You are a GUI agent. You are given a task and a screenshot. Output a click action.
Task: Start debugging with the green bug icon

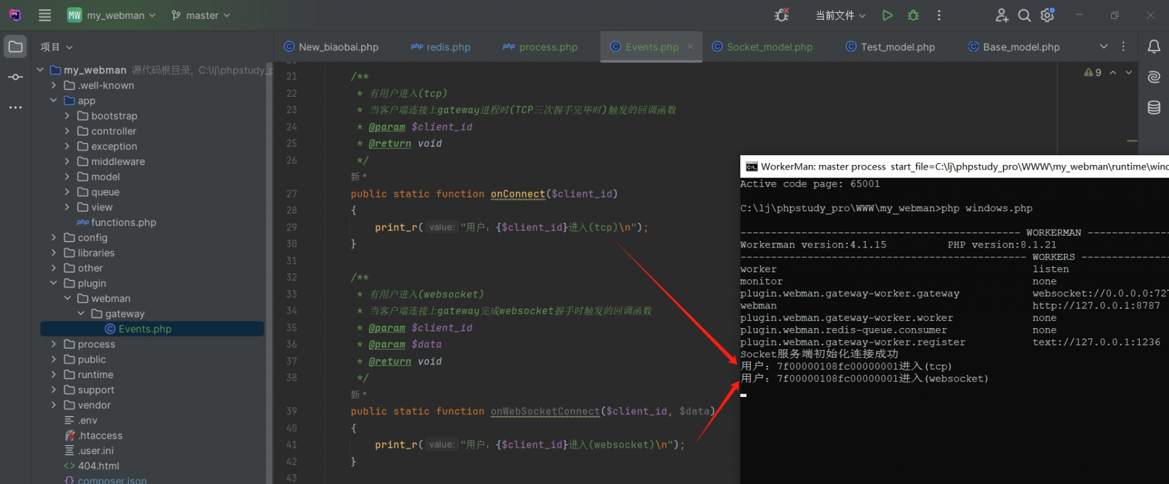pos(913,15)
